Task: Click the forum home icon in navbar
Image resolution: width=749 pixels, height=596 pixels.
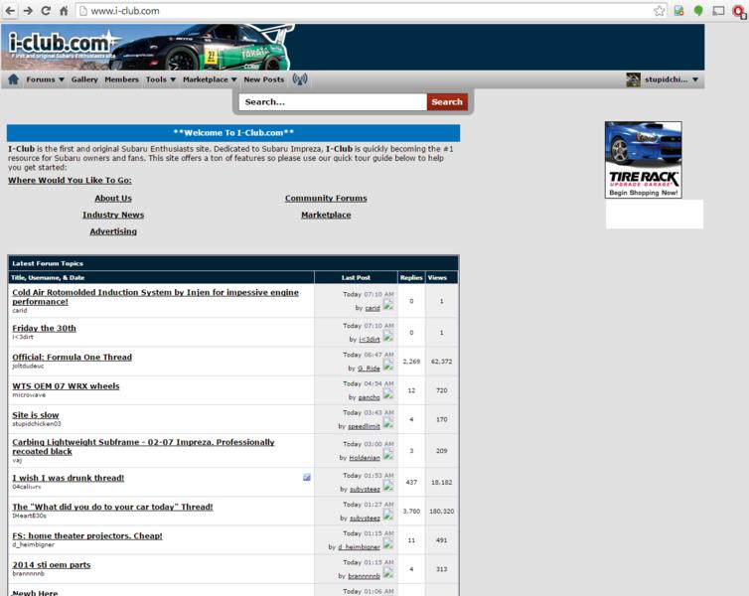Action: pyautogui.click(x=13, y=79)
